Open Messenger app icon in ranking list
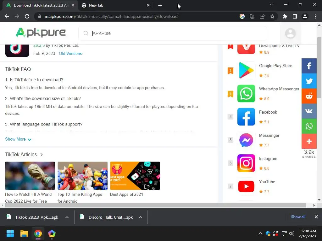The width and height of the screenshot is (322, 241). pyautogui.click(x=246, y=140)
